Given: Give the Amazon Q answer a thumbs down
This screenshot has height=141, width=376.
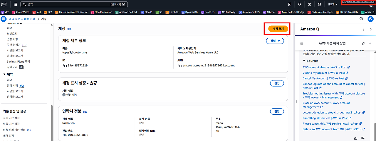Looking at the screenshot, I should 363,138.
